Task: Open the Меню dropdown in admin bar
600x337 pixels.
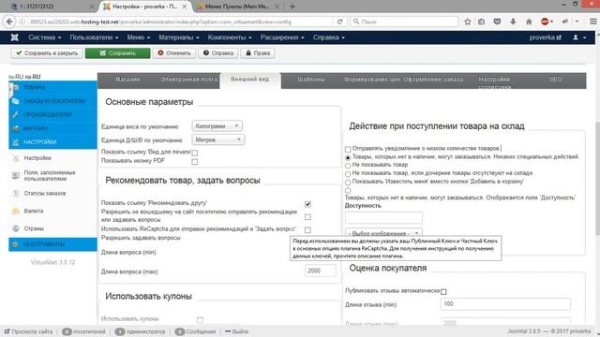Action: pyautogui.click(x=138, y=37)
